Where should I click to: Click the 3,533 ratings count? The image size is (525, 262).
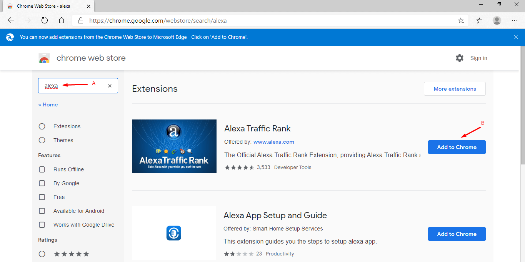point(263,167)
